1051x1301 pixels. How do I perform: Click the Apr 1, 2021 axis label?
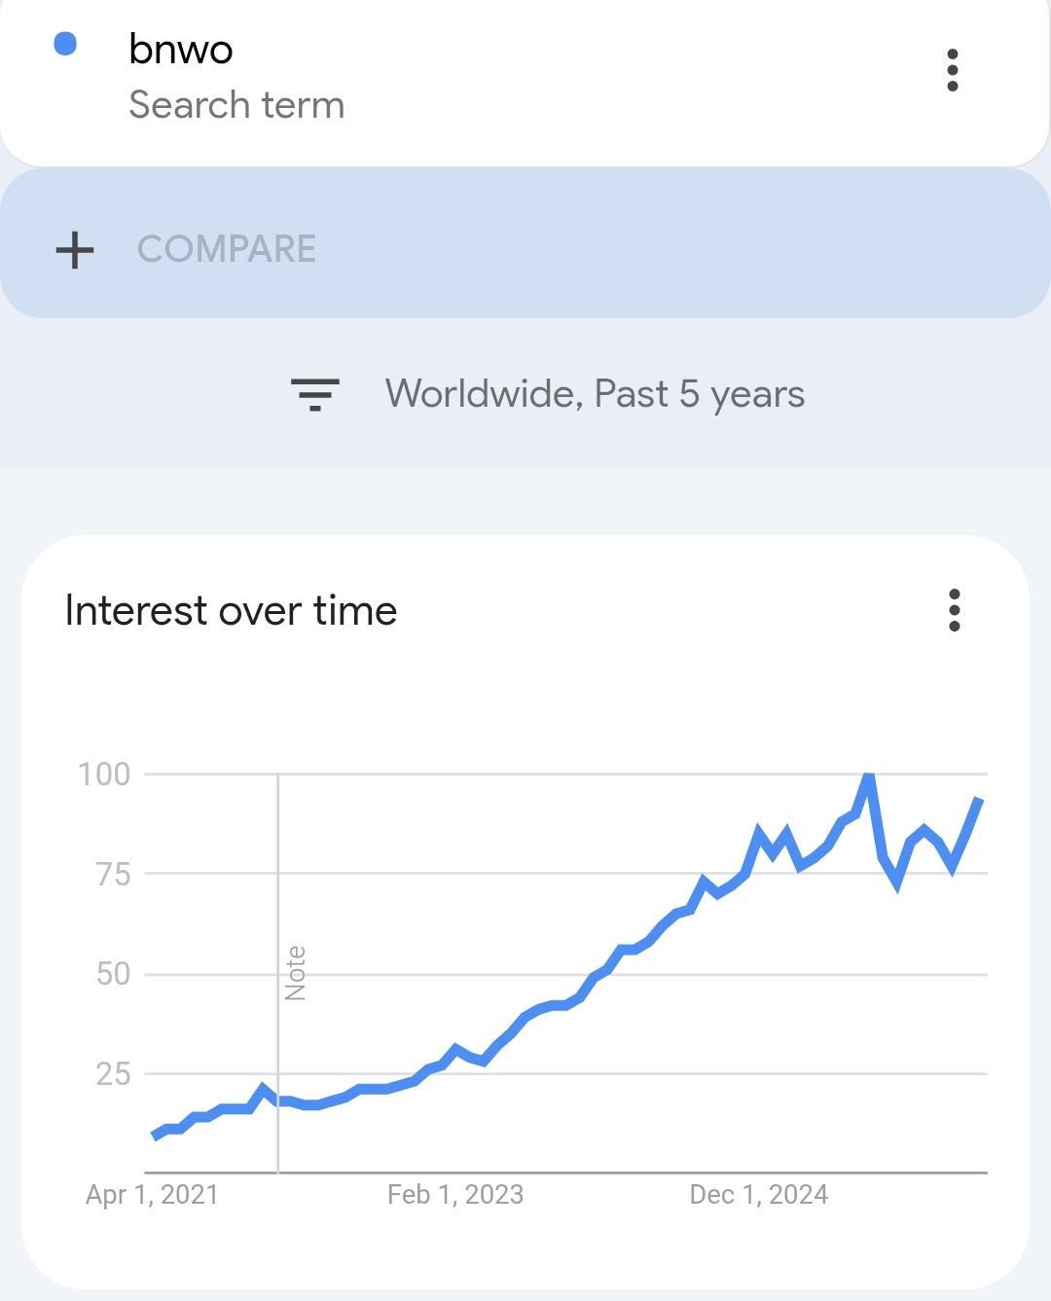coord(152,1194)
